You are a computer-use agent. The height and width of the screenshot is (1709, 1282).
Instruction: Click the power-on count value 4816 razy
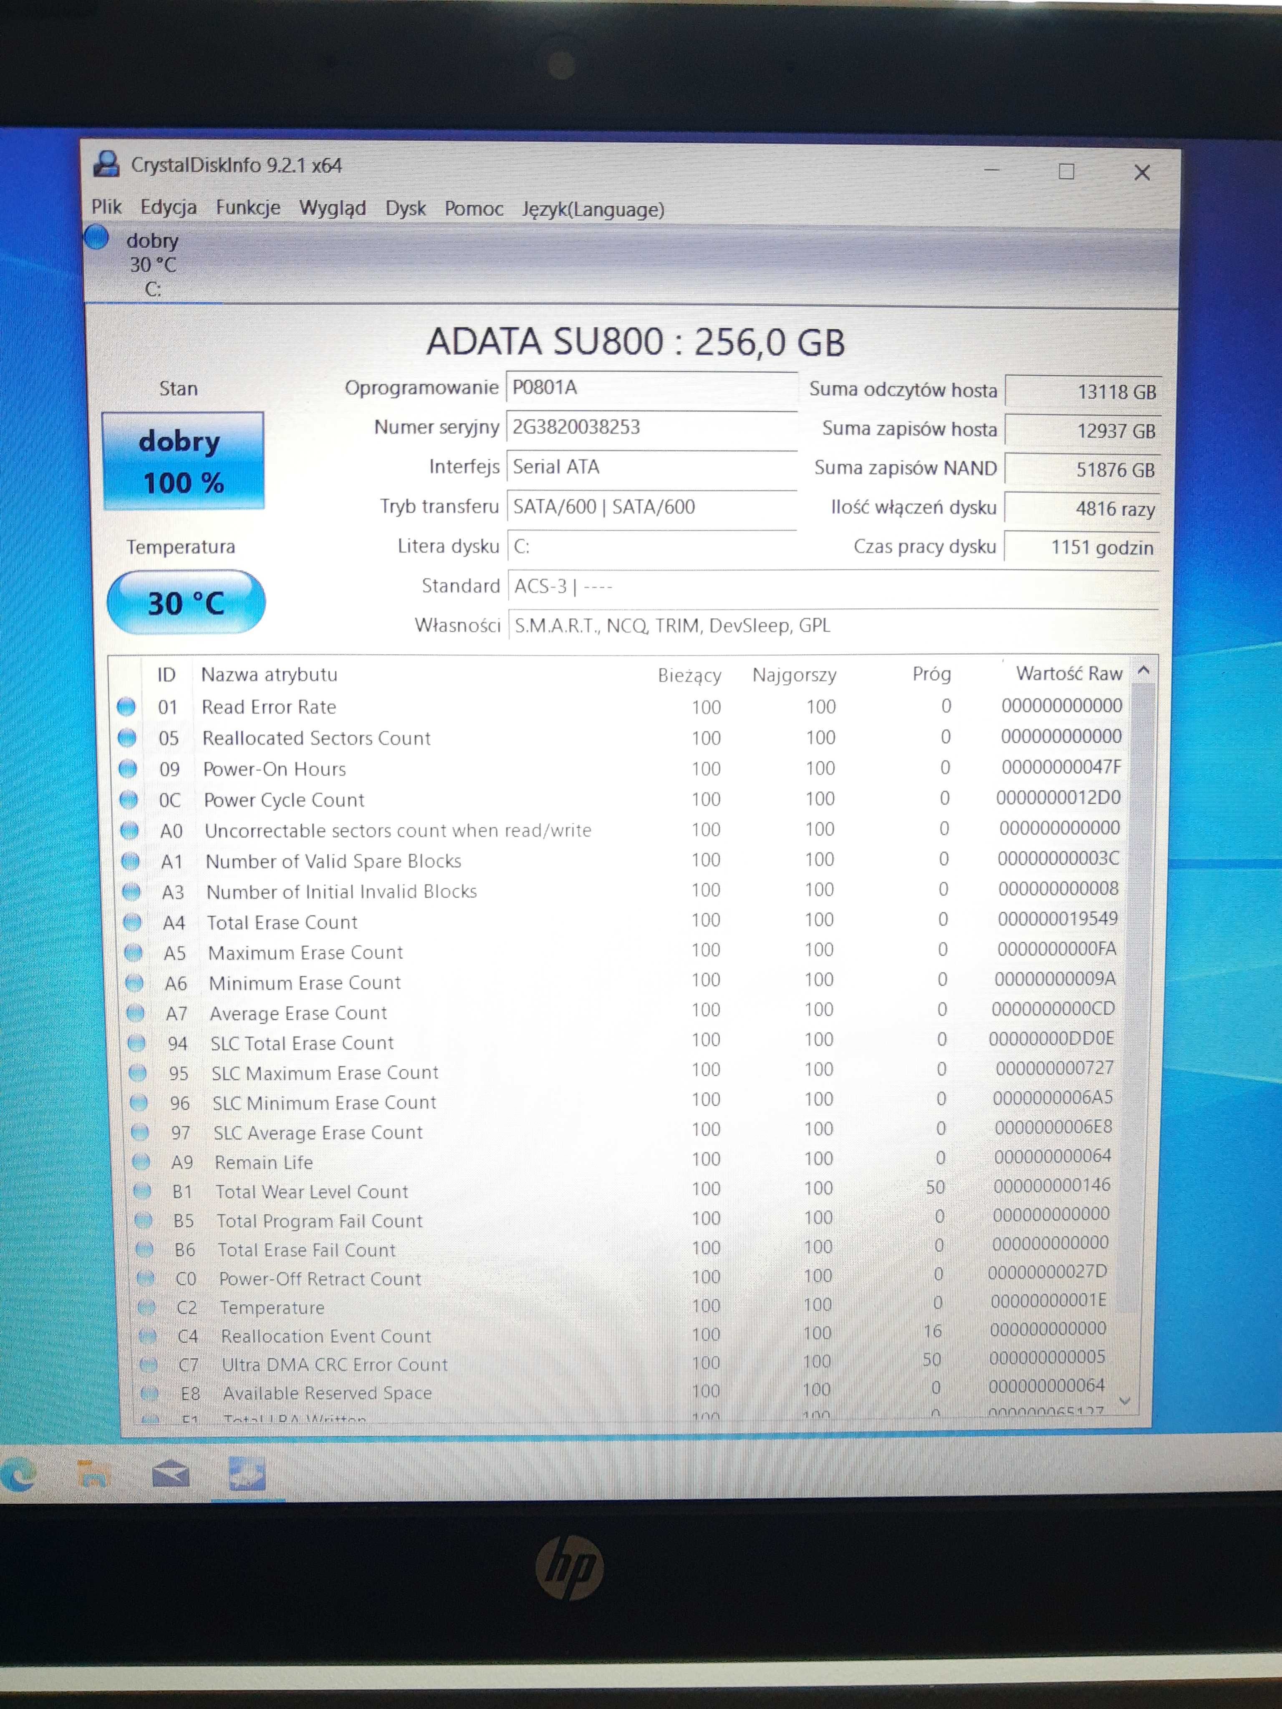click(x=1082, y=508)
